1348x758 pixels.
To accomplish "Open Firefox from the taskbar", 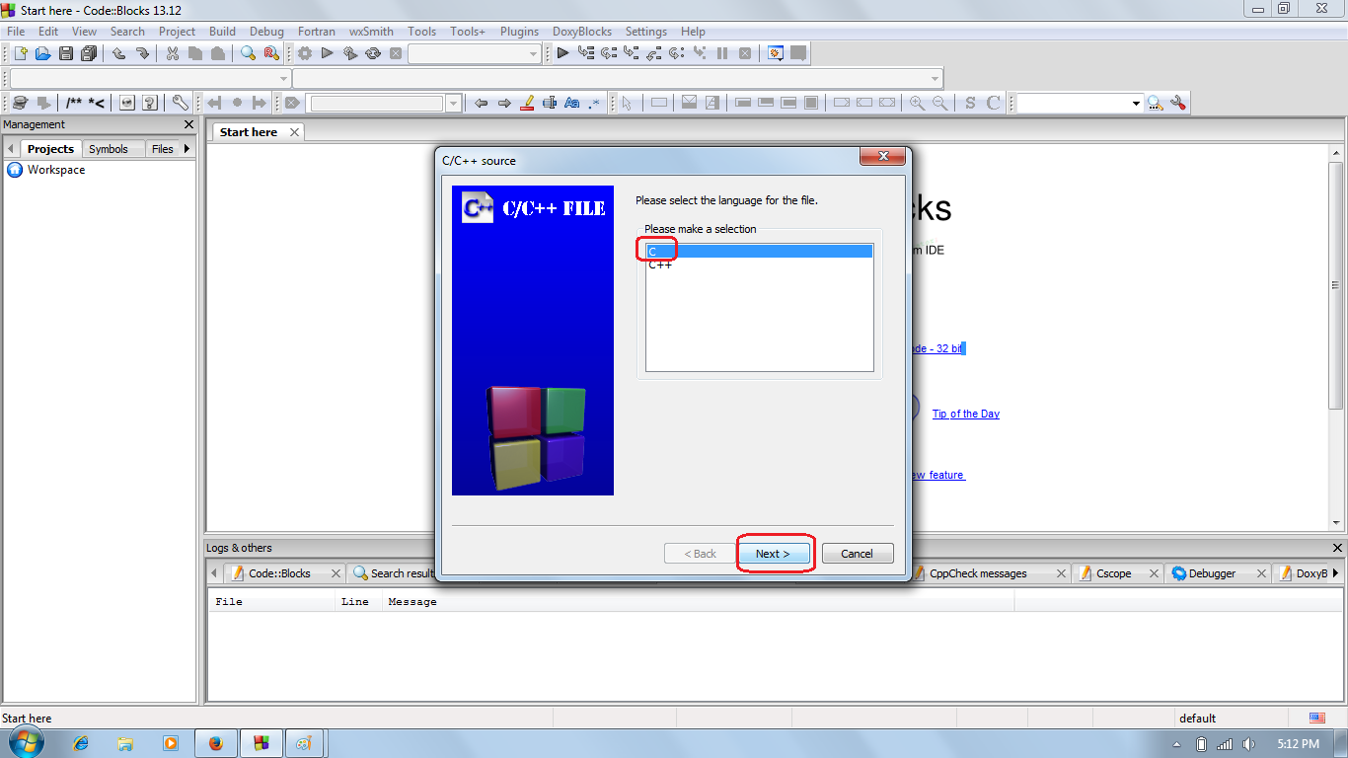I will tap(216, 743).
